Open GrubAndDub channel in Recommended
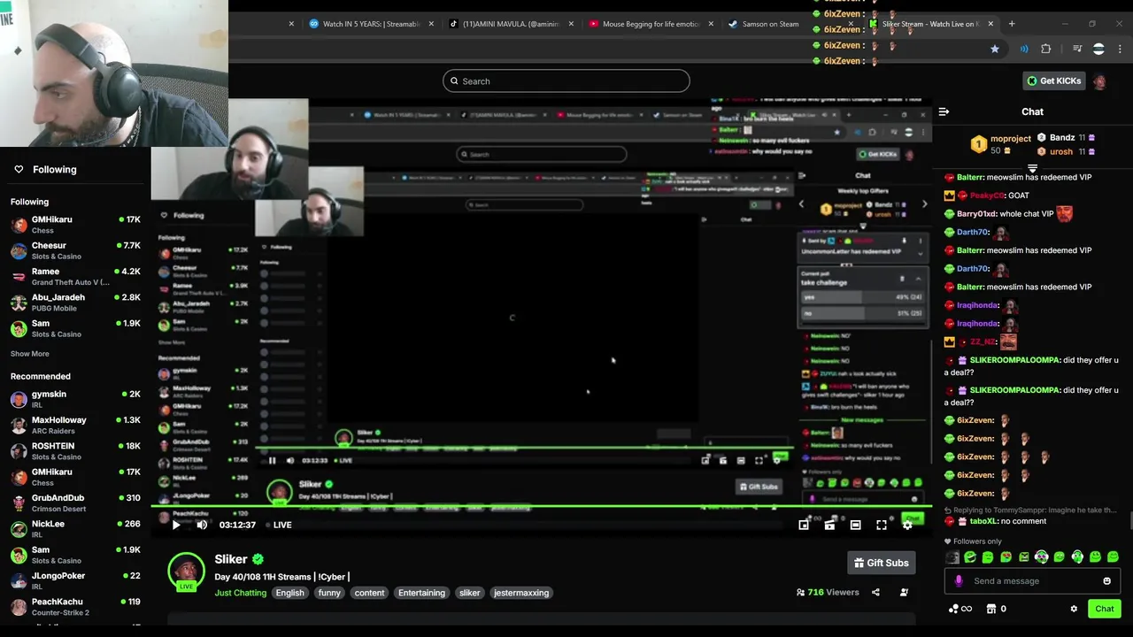The image size is (1133, 637). click(x=75, y=503)
